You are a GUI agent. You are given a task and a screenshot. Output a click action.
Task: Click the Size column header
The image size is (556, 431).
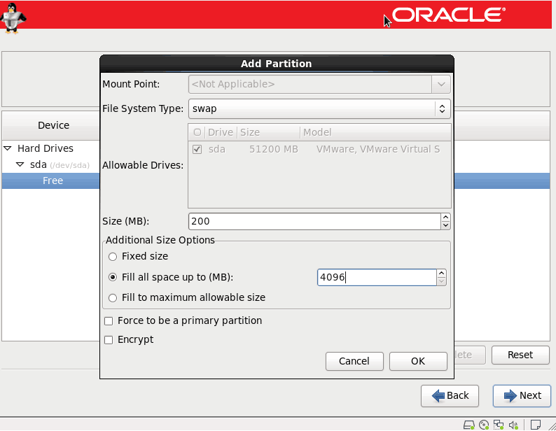click(x=268, y=132)
